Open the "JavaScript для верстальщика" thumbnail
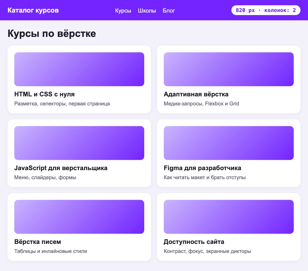The width and height of the screenshot is (308, 271). [x=79, y=143]
